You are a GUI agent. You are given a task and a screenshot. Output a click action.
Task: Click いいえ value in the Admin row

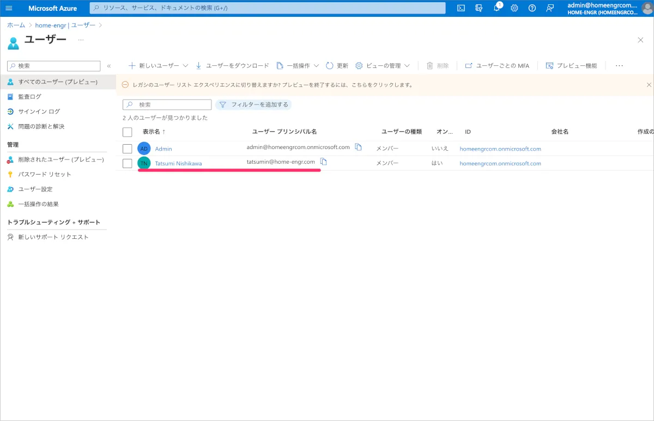pyautogui.click(x=440, y=148)
